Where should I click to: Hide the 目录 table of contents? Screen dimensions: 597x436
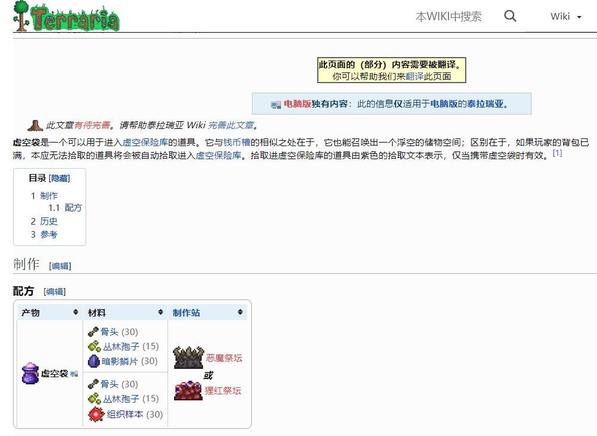59,178
